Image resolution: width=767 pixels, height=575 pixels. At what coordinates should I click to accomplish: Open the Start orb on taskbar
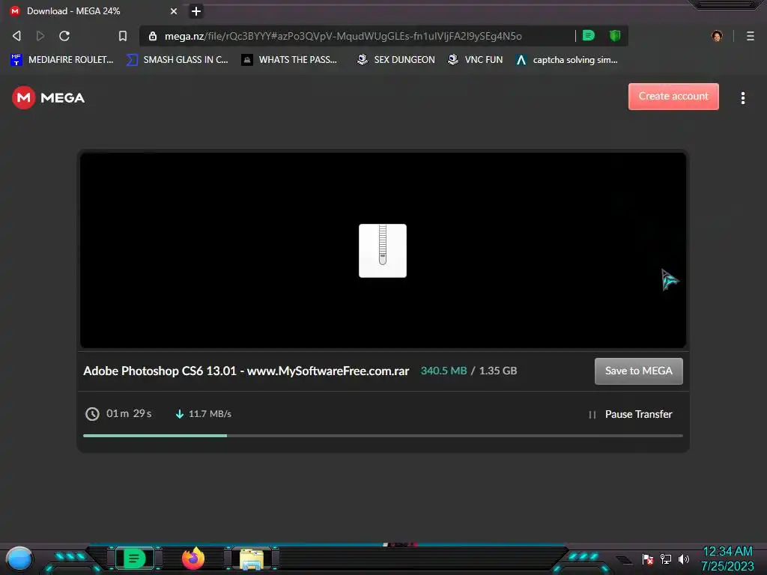(19, 559)
